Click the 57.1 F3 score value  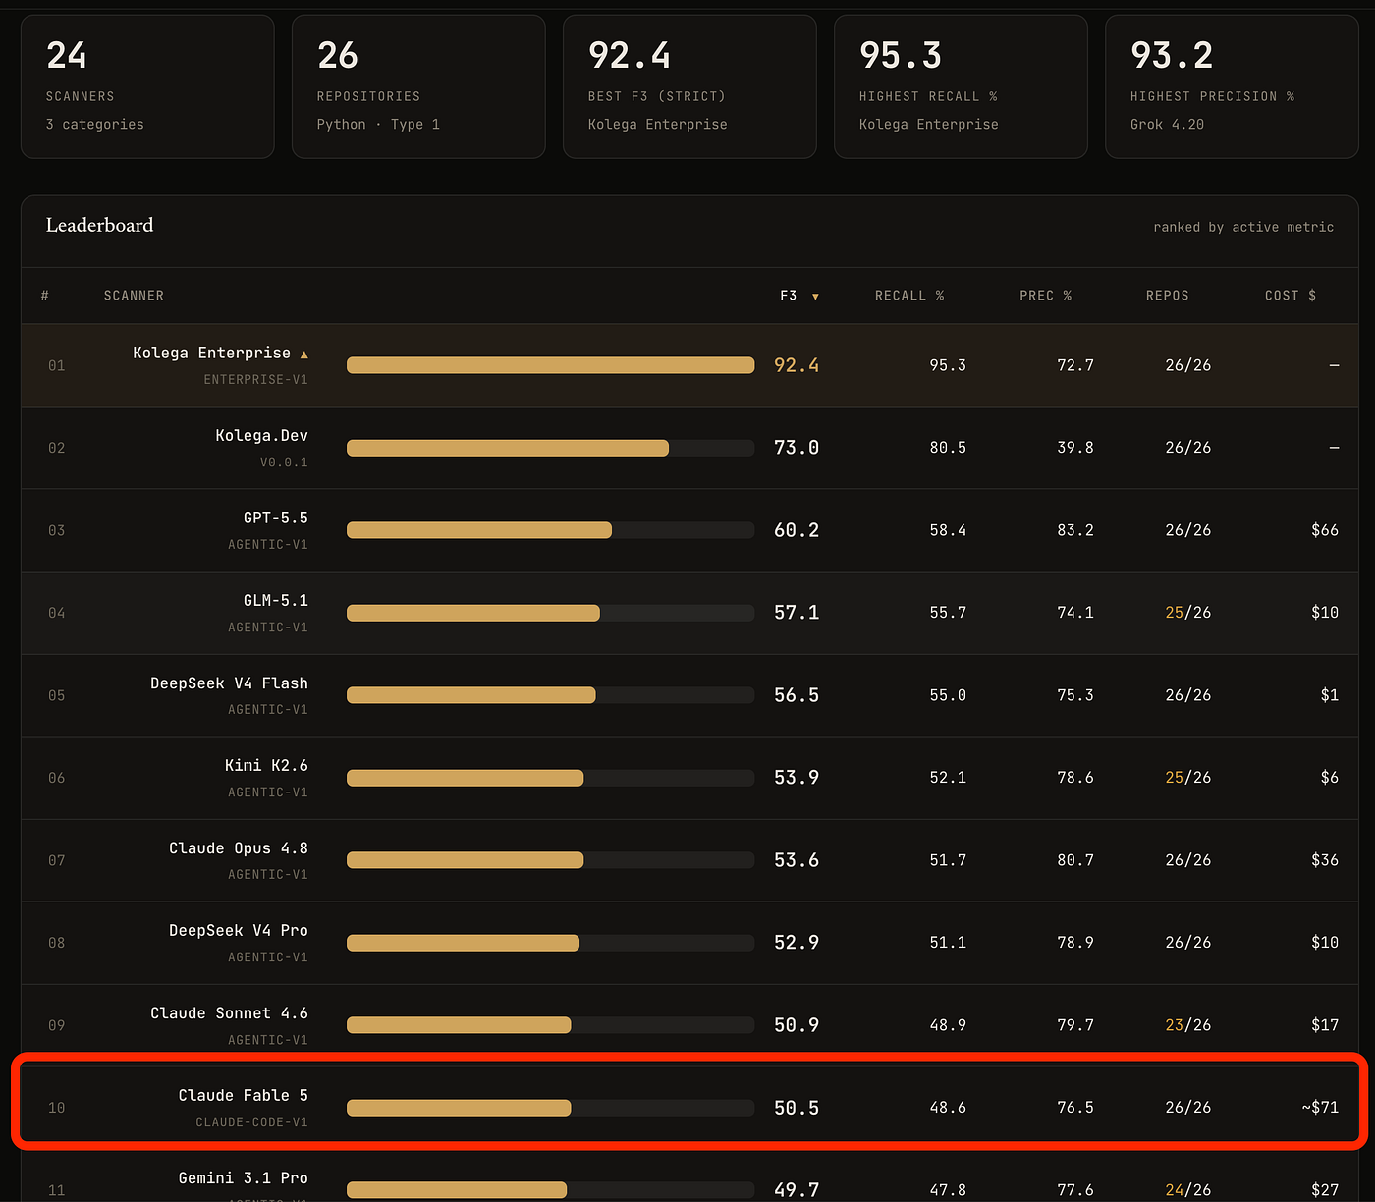coord(797,613)
